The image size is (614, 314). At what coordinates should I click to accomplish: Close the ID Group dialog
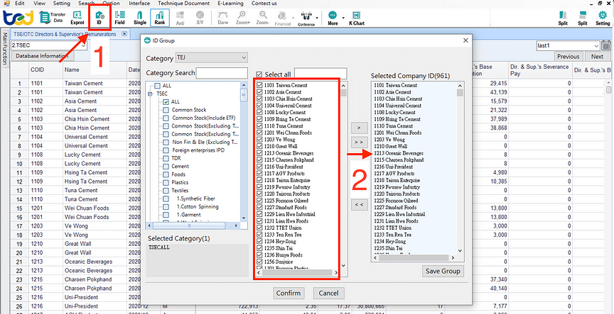coord(465,40)
